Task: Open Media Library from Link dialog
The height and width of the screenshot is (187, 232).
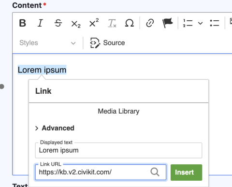Action: pos(118,111)
